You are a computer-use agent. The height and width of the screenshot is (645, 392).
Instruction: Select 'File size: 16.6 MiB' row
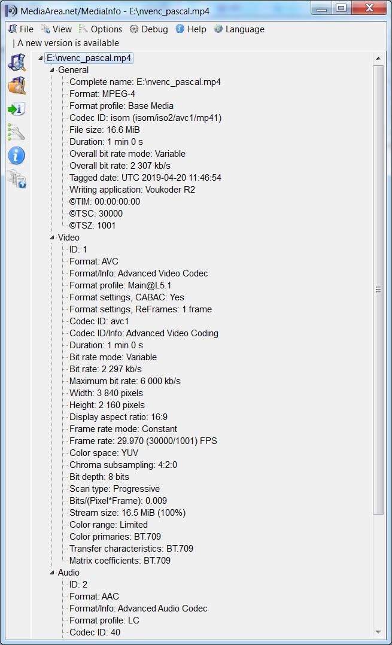[105, 130]
